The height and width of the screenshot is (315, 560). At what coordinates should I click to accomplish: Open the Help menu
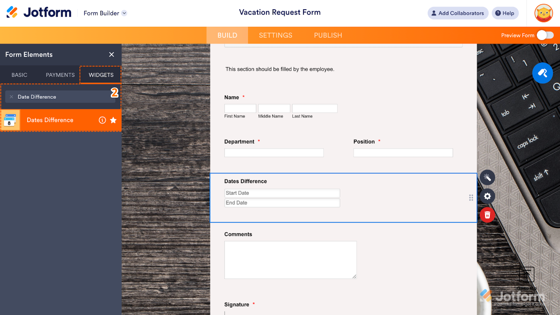[x=505, y=13]
